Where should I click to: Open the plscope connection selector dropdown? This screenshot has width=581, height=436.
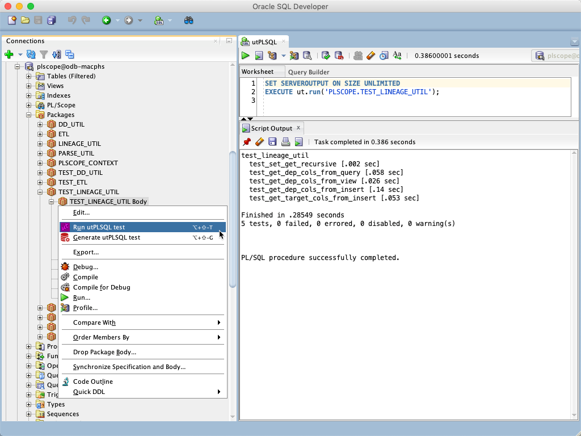click(x=561, y=56)
